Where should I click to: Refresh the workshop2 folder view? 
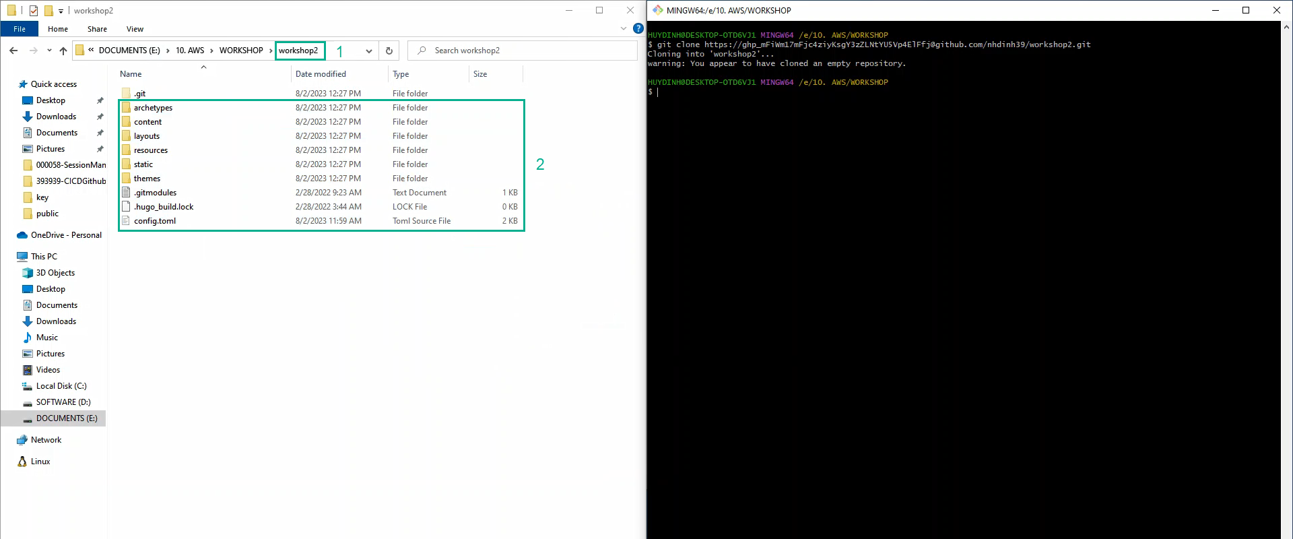[x=389, y=51]
